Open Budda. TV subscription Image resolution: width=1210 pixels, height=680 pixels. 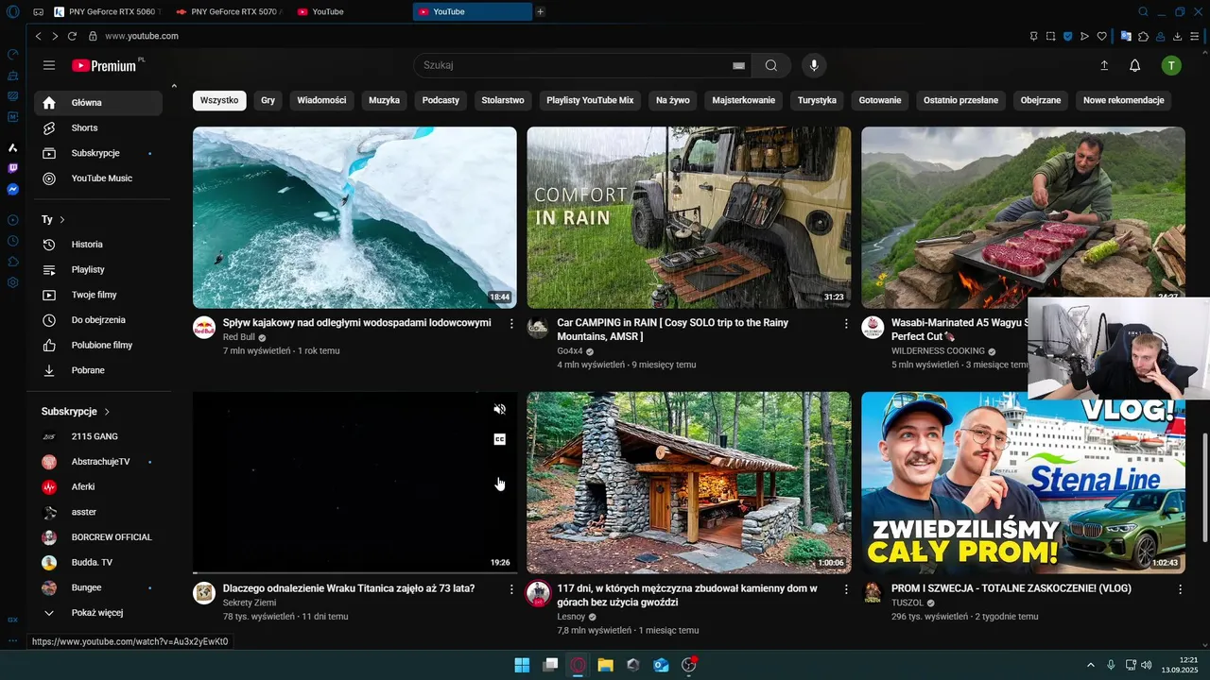point(98,562)
